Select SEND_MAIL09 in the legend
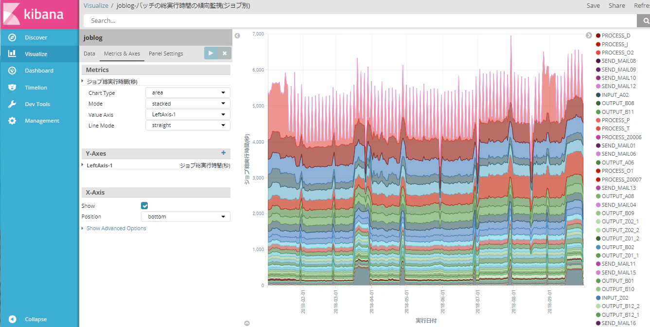 [618, 70]
